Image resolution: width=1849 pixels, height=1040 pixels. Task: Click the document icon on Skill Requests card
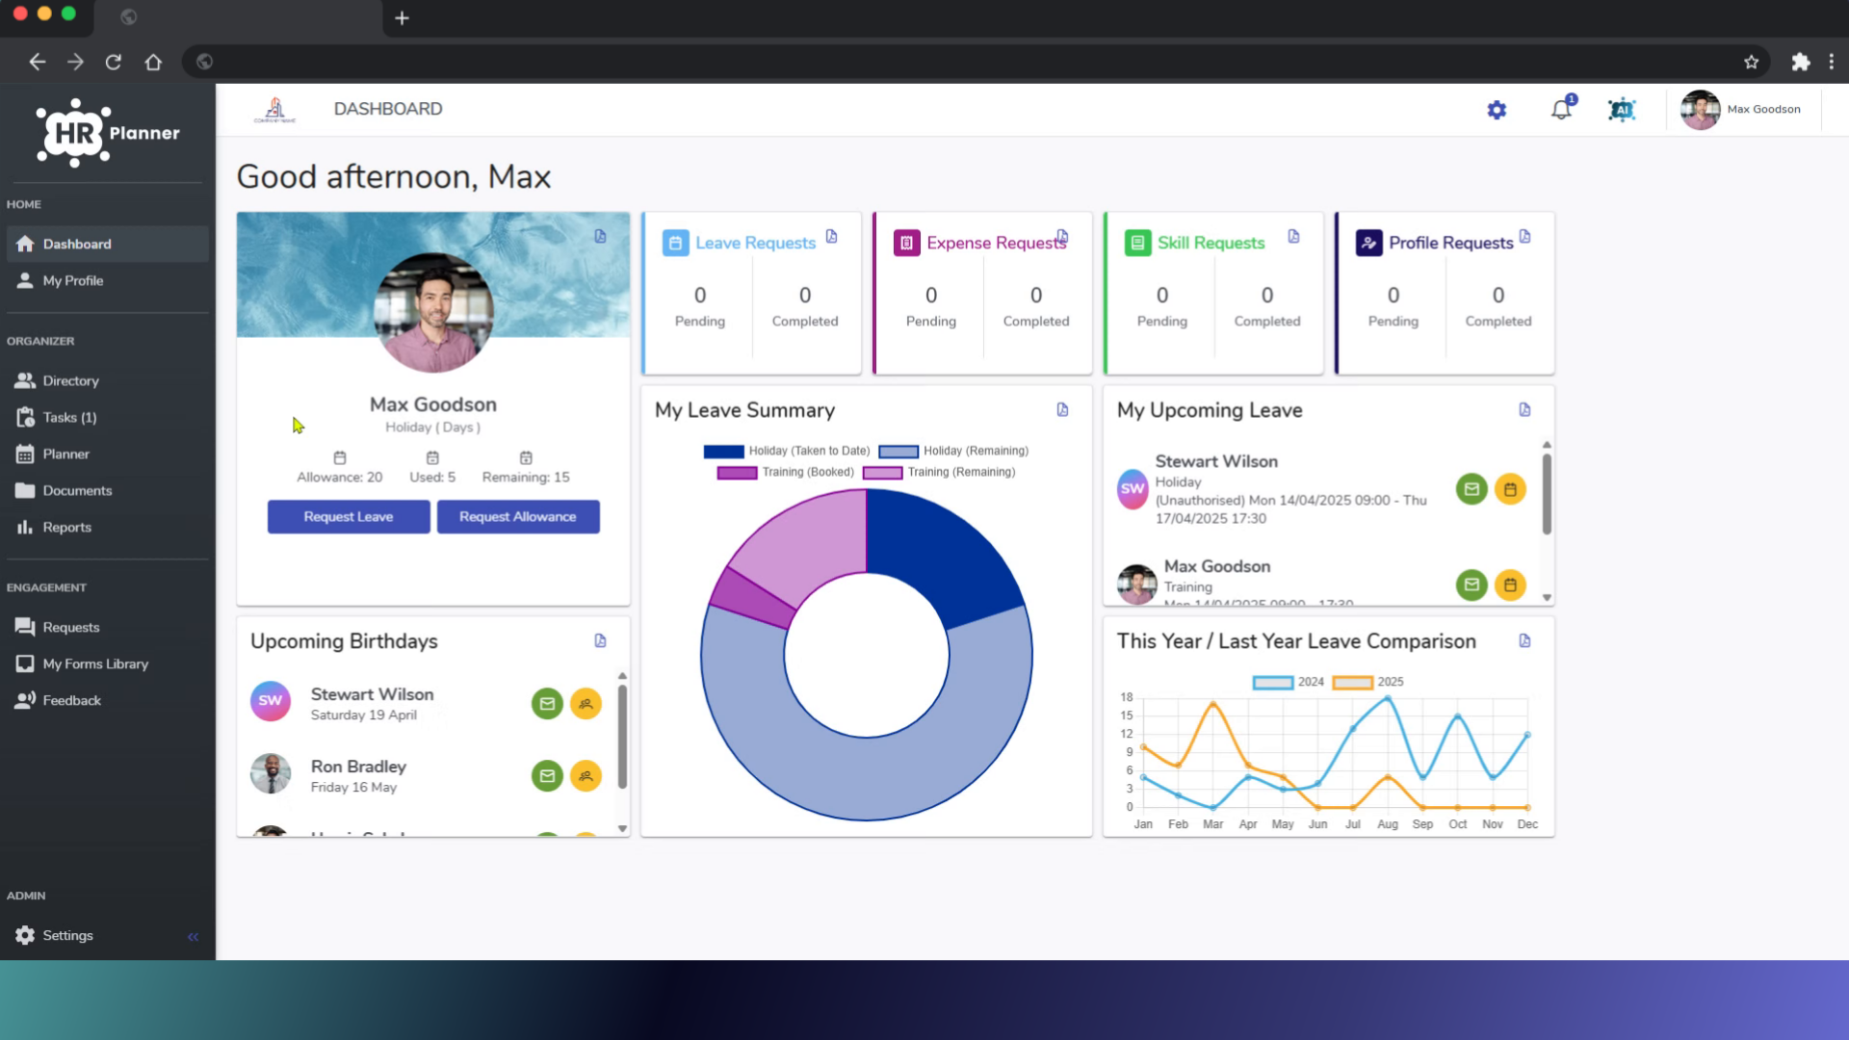pyautogui.click(x=1293, y=236)
